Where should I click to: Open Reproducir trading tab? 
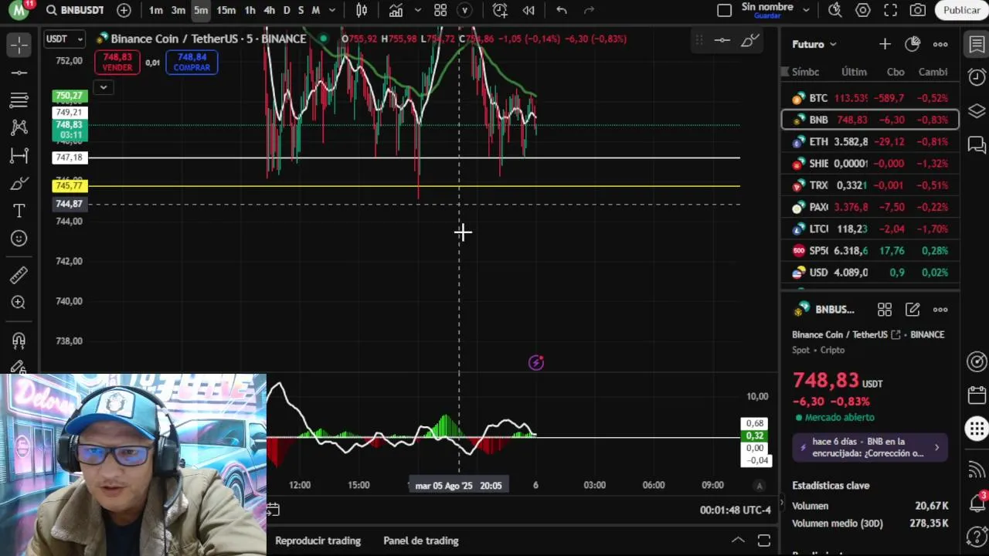318,541
